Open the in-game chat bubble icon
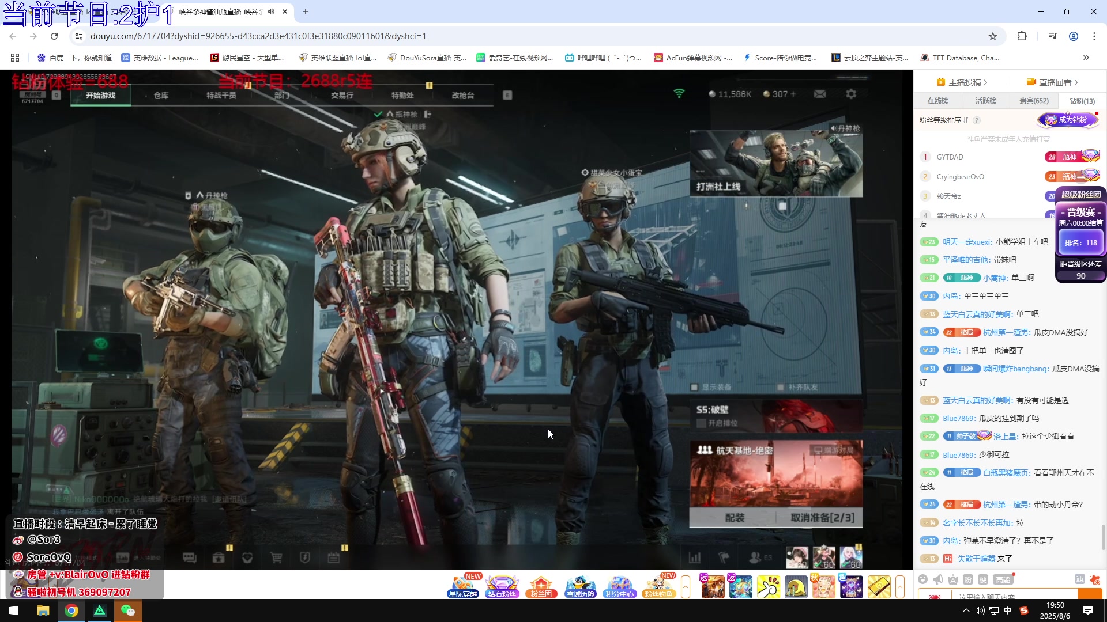 click(x=190, y=557)
